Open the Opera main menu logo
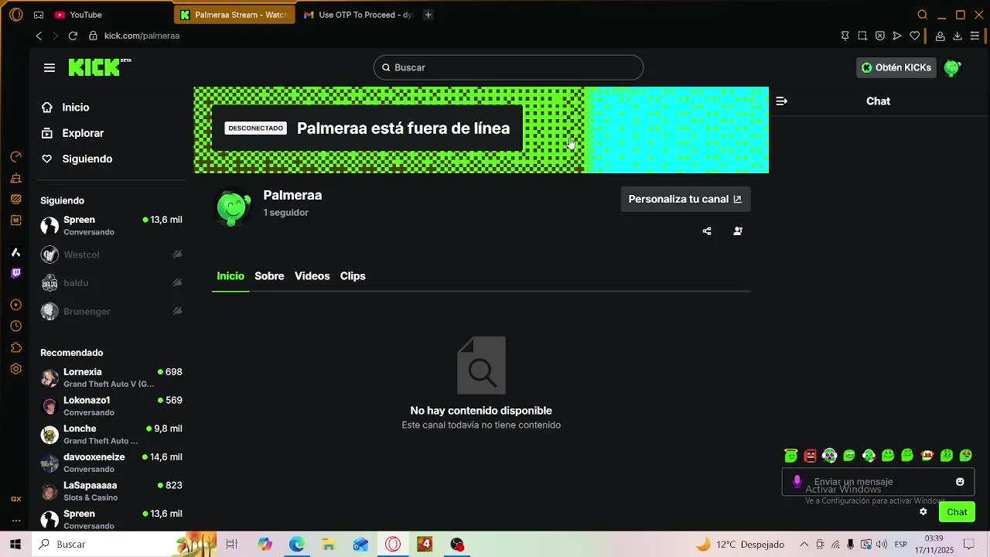The height and width of the screenshot is (557, 990). tap(15, 15)
